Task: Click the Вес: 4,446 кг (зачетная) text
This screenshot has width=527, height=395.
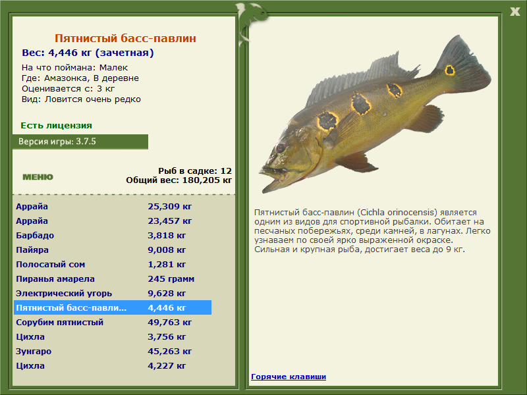Action: pos(88,53)
